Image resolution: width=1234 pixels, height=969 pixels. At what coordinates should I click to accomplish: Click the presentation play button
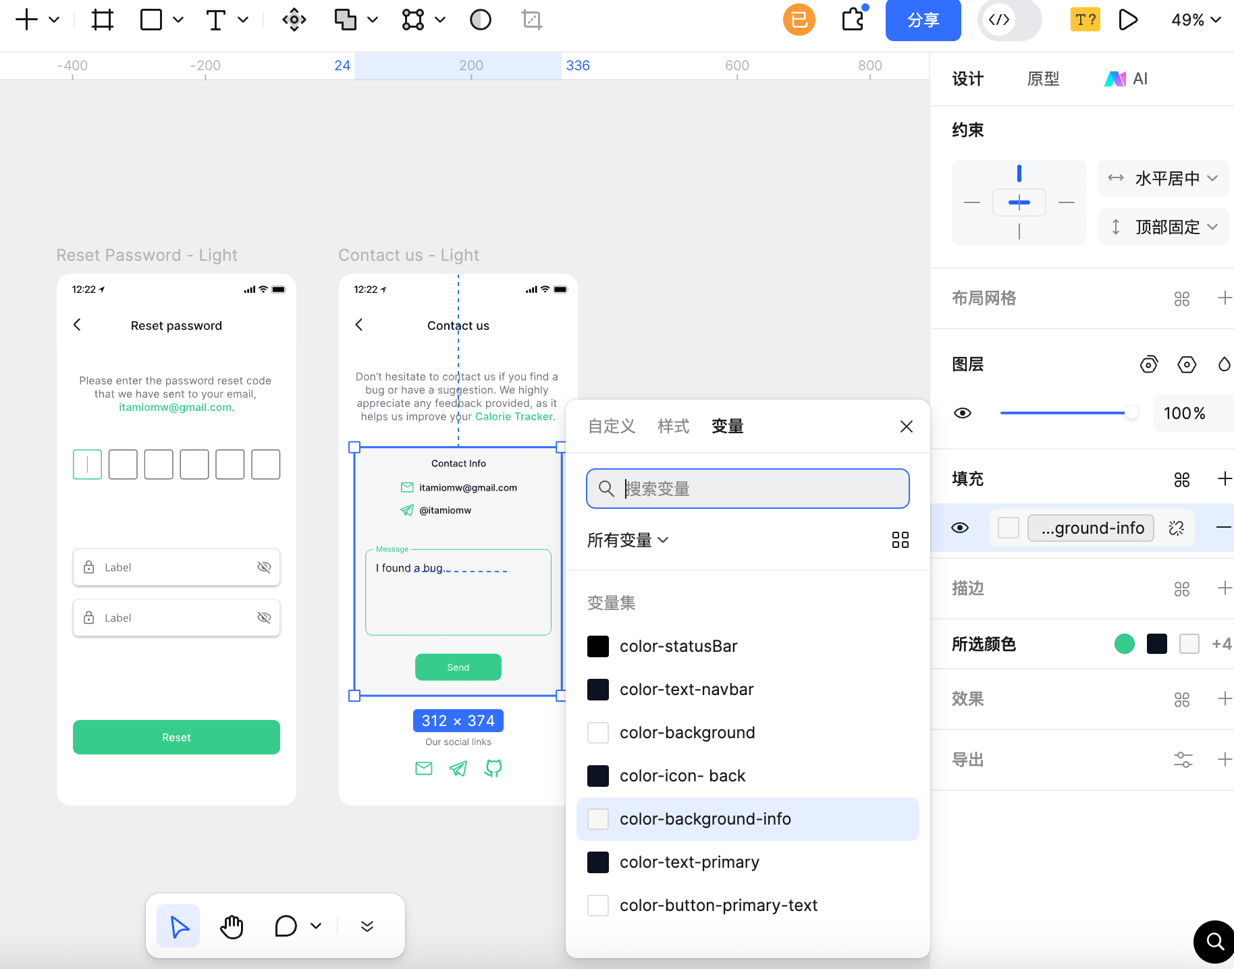pyautogui.click(x=1127, y=20)
